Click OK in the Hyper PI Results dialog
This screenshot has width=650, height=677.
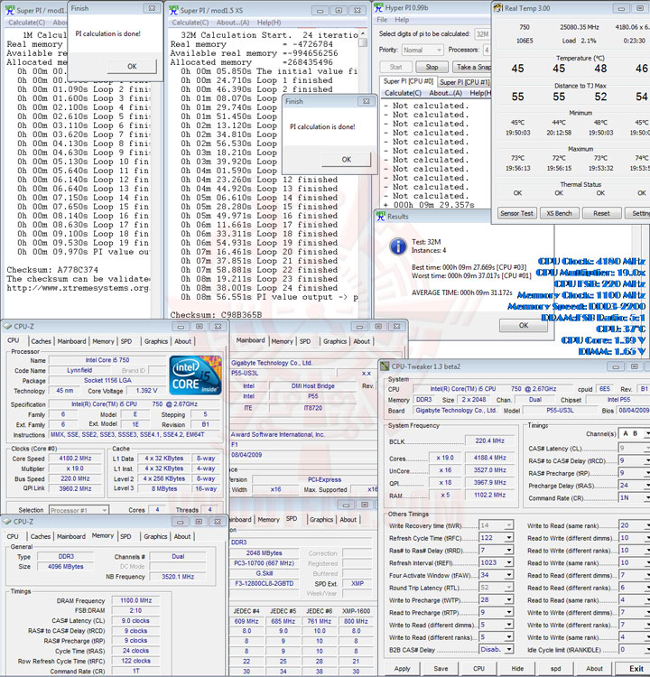pyautogui.click(x=524, y=325)
